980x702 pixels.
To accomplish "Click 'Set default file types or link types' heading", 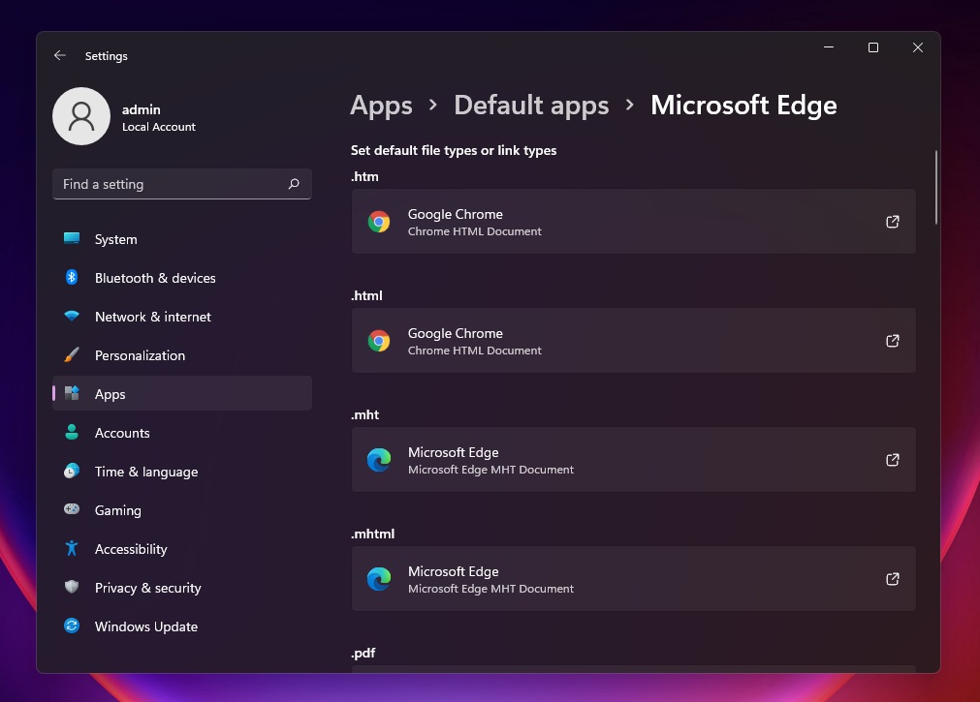I will pyautogui.click(x=454, y=150).
